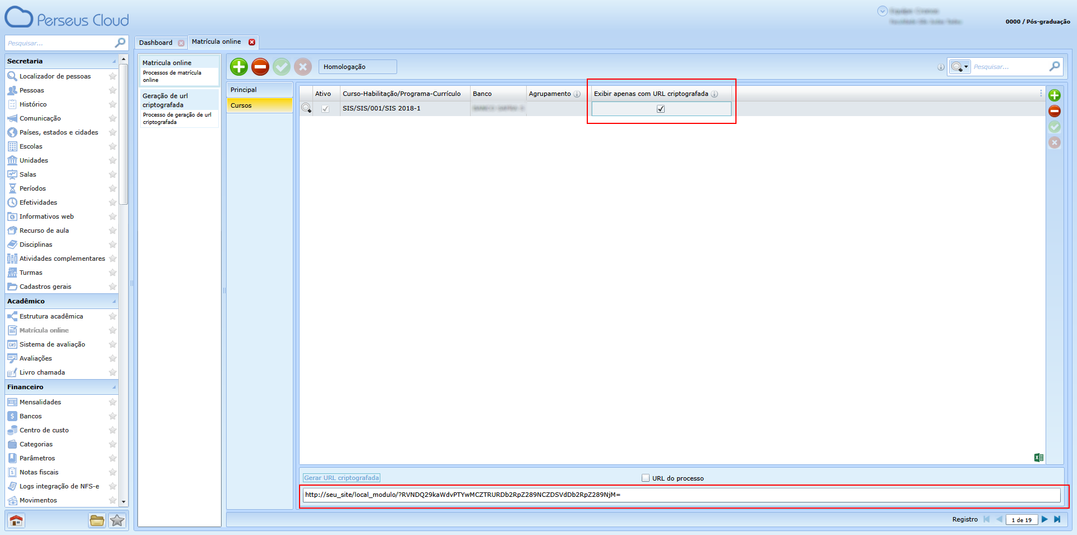
Task: Click 'Gerar URL criptografada' link
Action: 342,478
